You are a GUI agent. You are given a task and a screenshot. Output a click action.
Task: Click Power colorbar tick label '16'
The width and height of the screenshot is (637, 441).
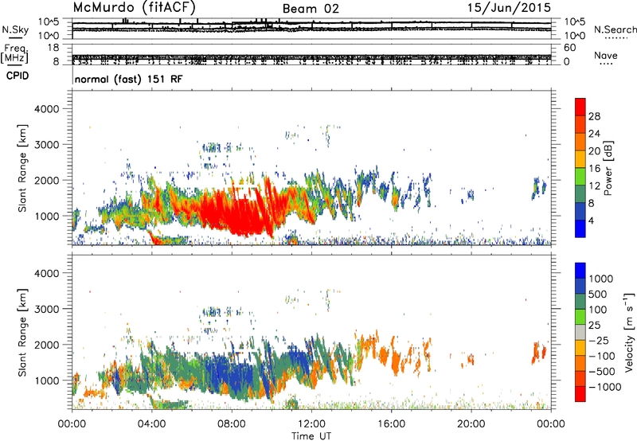click(x=594, y=169)
